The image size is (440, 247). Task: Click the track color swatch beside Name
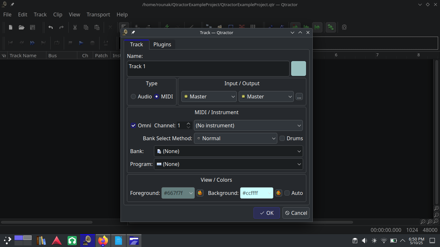tap(299, 69)
